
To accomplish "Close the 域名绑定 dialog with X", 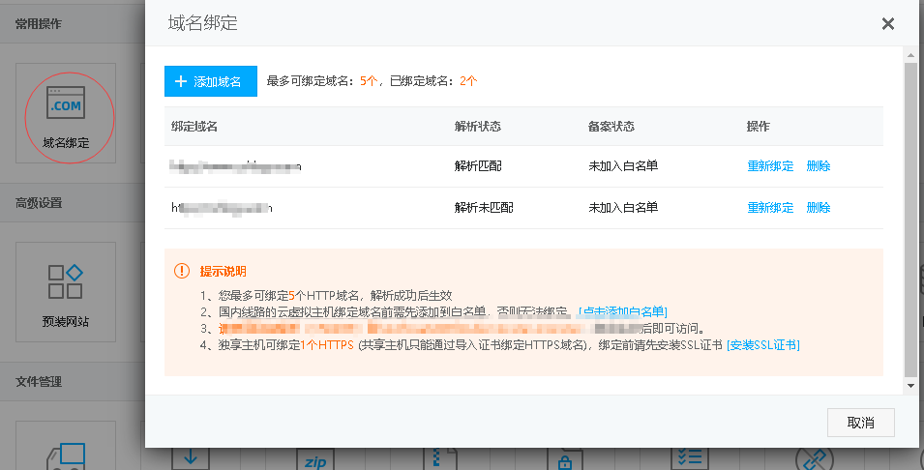I will 887,23.
